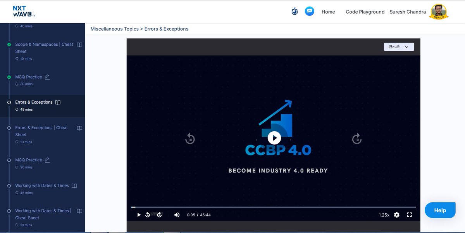
Task: Click the 0:05 / 45:44 time display
Action: (x=199, y=215)
